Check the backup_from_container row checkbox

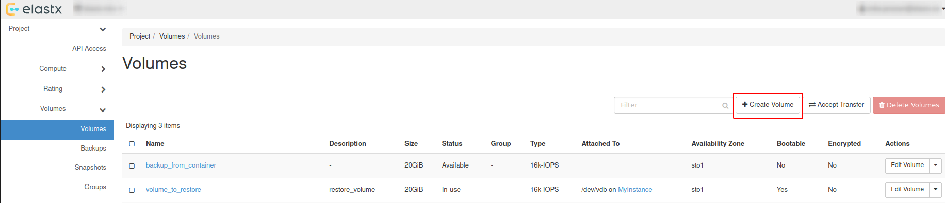[x=132, y=165]
